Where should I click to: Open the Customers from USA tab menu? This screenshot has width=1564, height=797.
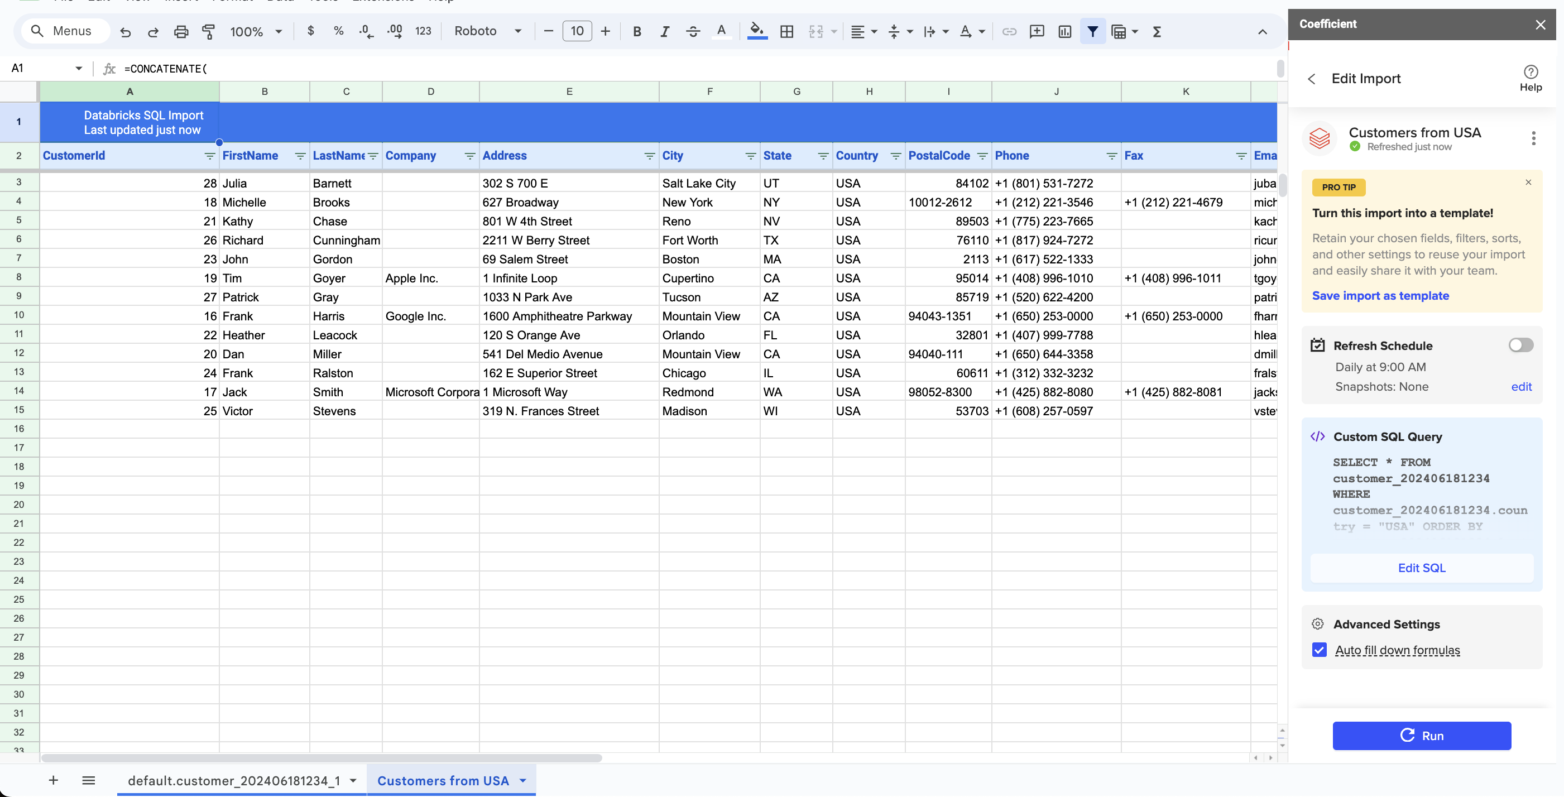[523, 781]
